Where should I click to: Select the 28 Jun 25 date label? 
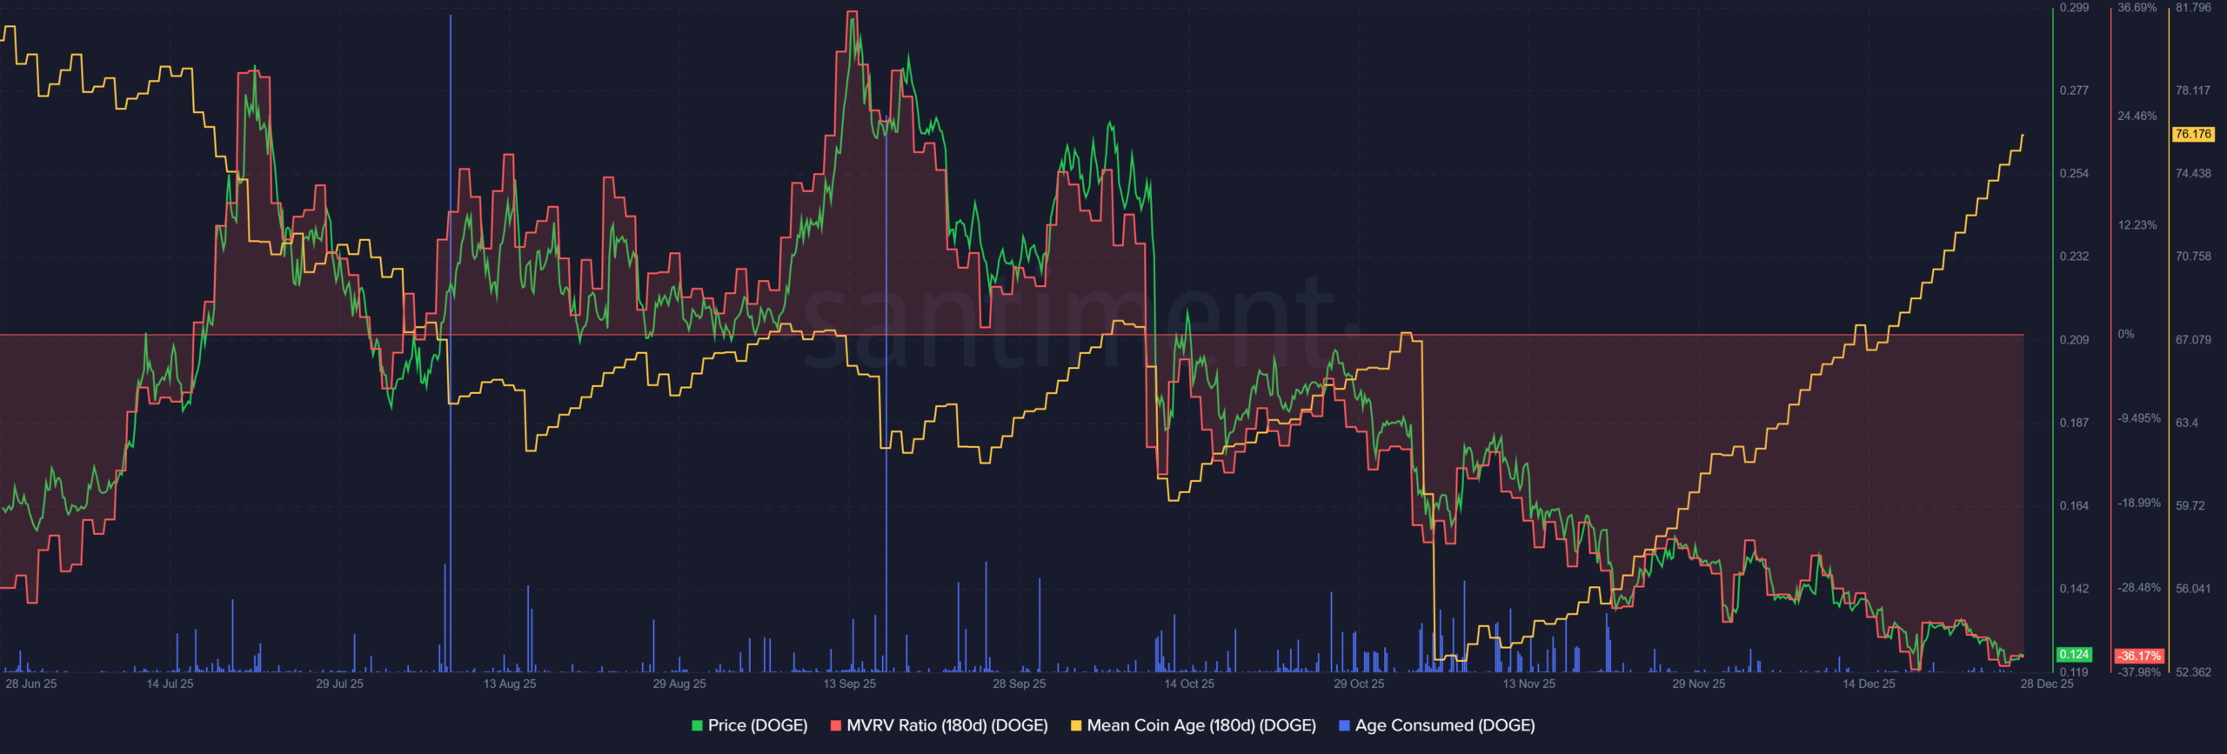point(31,684)
